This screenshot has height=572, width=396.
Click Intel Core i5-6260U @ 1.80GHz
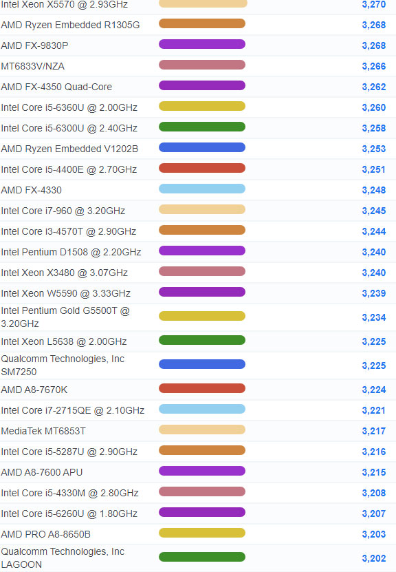click(69, 513)
